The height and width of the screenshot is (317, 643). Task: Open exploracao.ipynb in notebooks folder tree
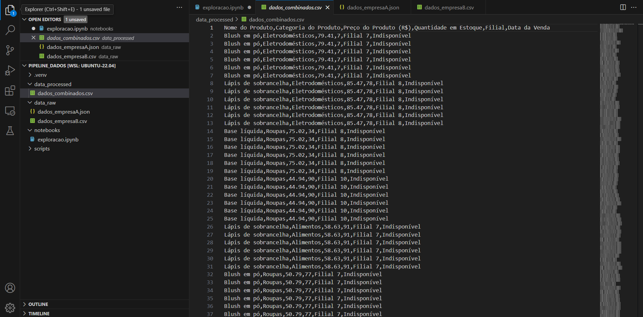click(x=105, y=139)
